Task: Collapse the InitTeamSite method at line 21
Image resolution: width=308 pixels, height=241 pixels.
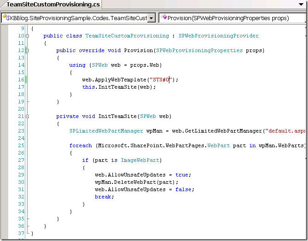Action: pyautogui.click(x=28, y=116)
